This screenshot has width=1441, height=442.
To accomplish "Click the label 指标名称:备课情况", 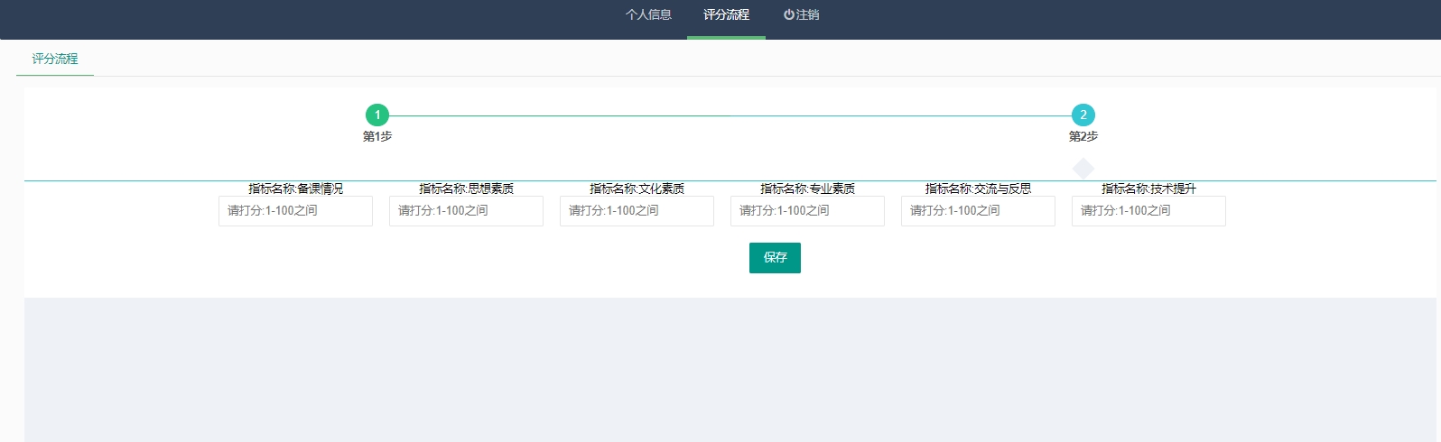I will tap(295, 189).
